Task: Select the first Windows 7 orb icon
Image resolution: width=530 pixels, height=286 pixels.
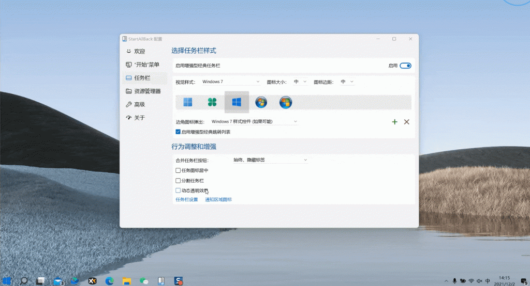Action: (x=261, y=102)
